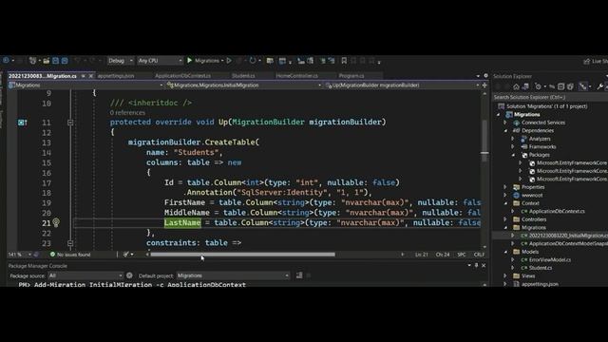Open the Any CPU platform dropdown

[160, 61]
